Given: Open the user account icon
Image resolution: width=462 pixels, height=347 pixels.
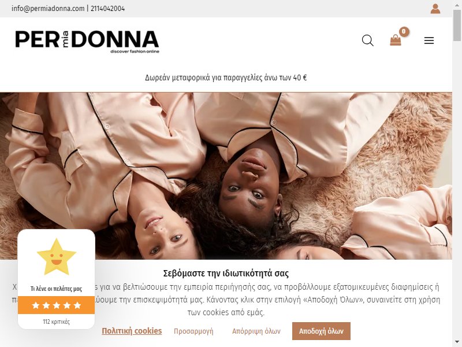Looking at the screenshot, I should pyautogui.click(x=435, y=9).
